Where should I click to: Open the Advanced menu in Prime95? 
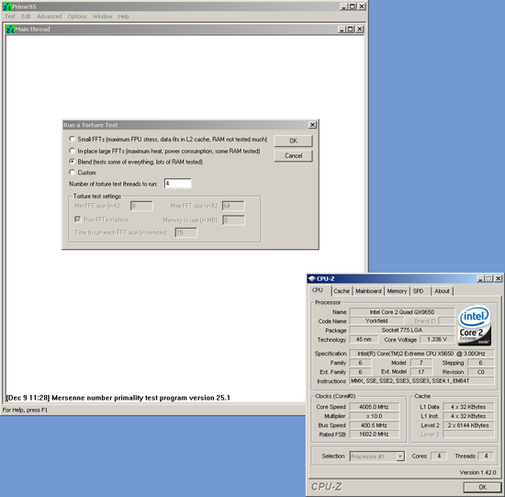(x=49, y=17)
